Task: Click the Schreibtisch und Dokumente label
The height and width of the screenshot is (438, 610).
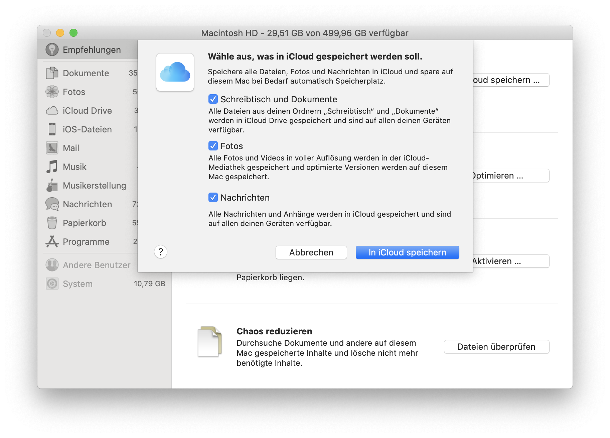Action: (279, 99)
